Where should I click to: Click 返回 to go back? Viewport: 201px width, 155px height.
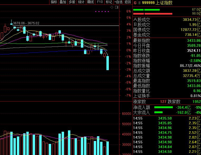tap(128, 2)
